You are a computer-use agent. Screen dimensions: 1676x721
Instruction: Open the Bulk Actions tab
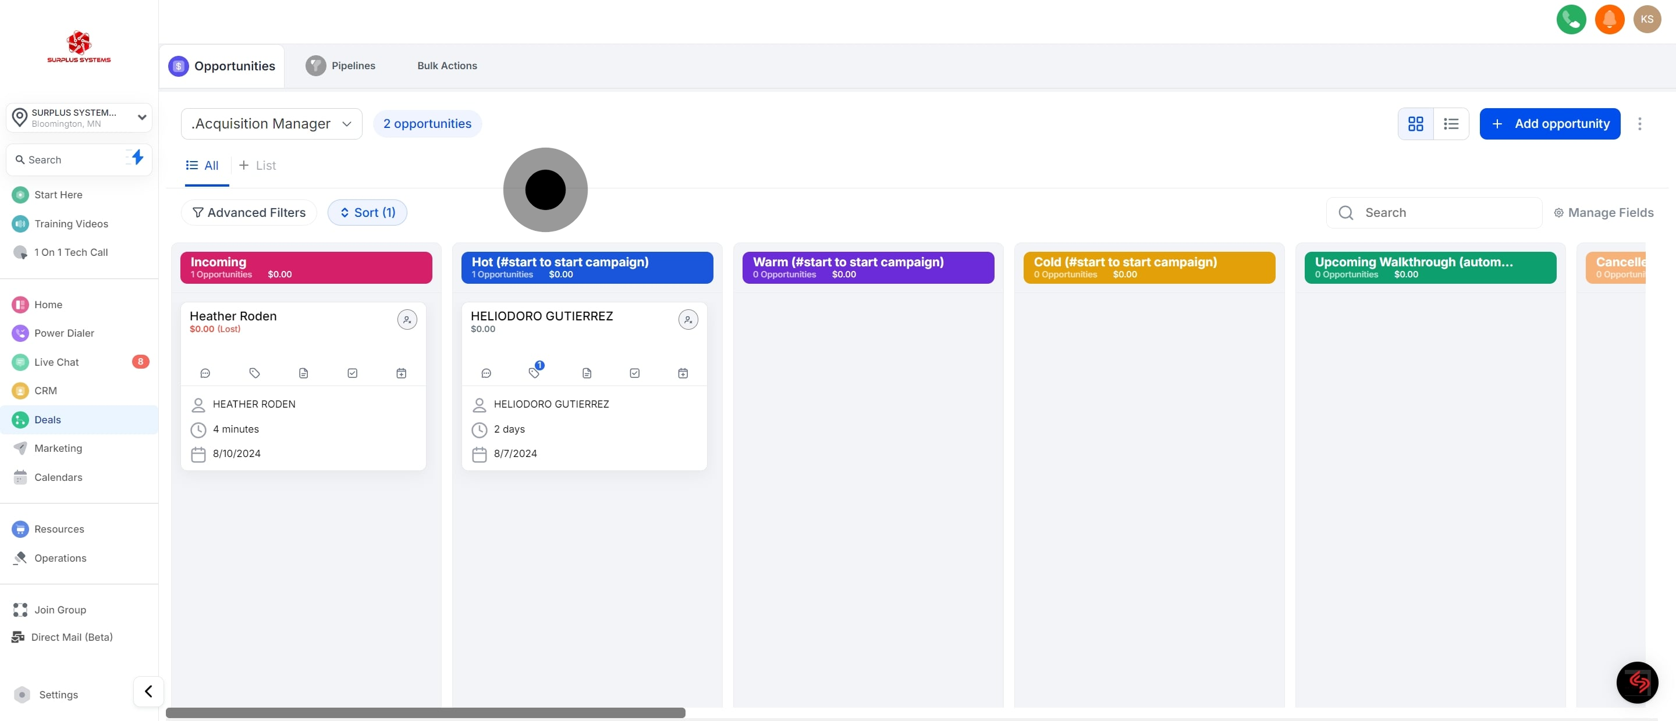(447, 66)
